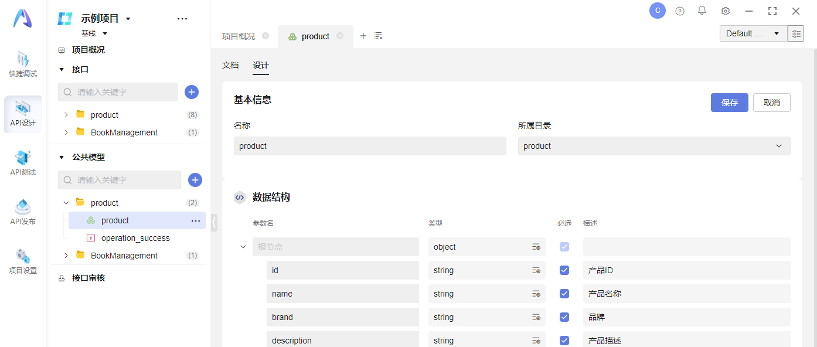Click type settings icon in brand row
The height and width of the screenshot is (347, 817).
point(536,317)
